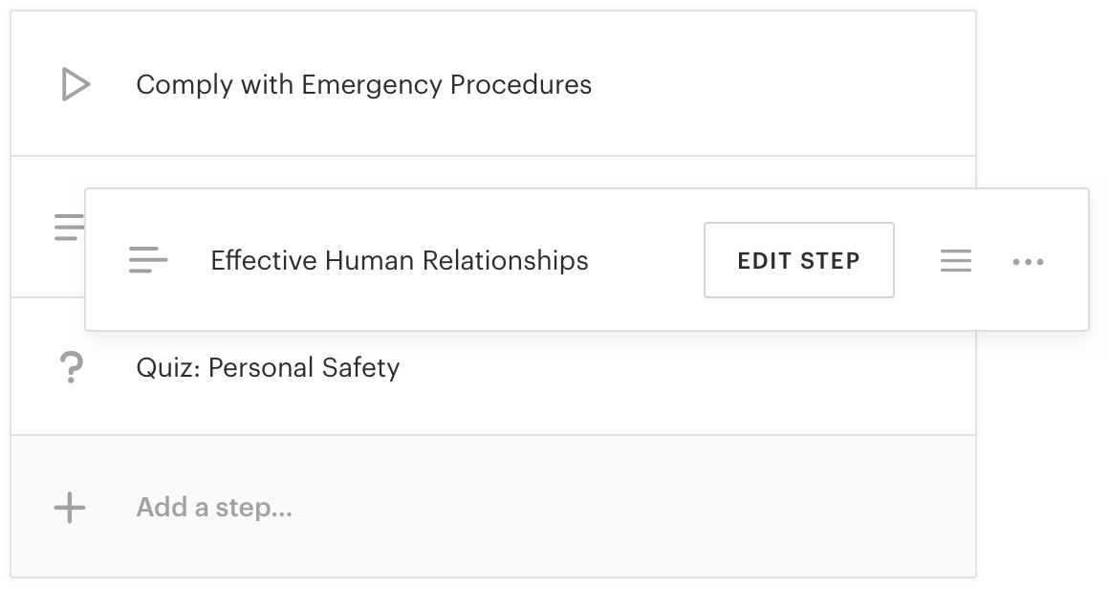This screenshot has width=1109, height=589.
Task: Open the three-dot more options menu
Action: (1028, 261)
